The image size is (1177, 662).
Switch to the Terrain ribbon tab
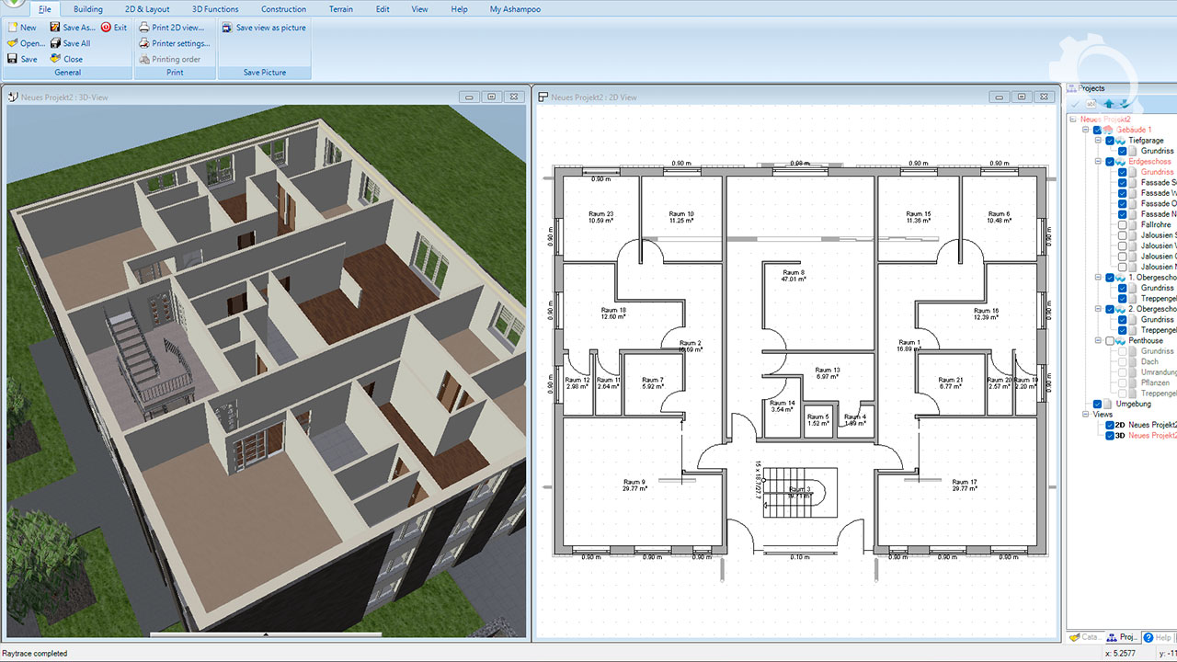tap(340, 9)
